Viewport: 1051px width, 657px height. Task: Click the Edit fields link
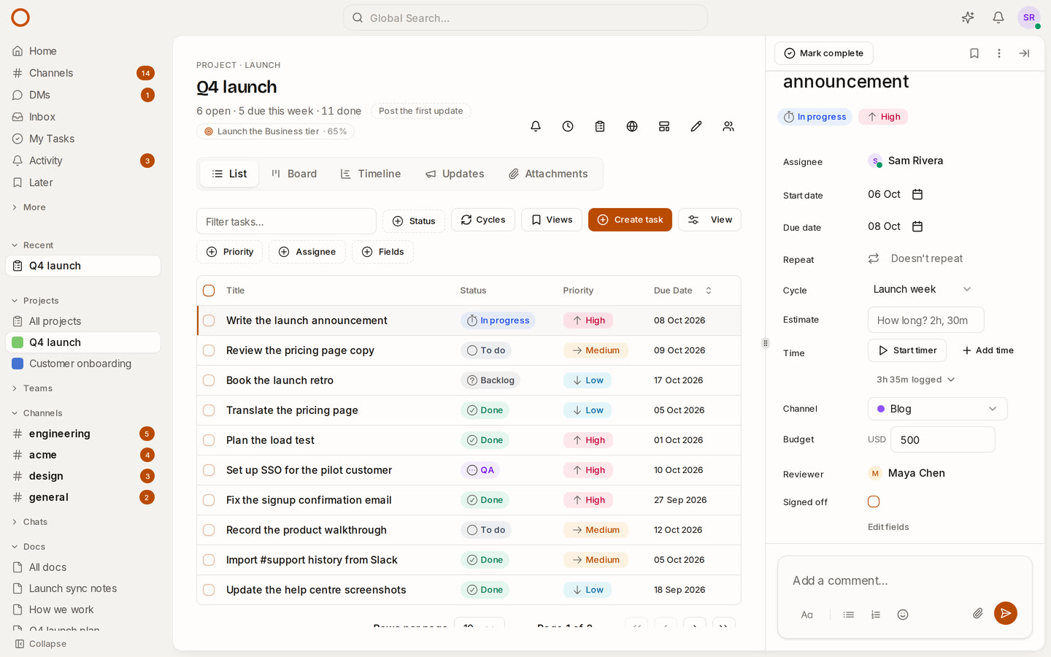[888, 527]
